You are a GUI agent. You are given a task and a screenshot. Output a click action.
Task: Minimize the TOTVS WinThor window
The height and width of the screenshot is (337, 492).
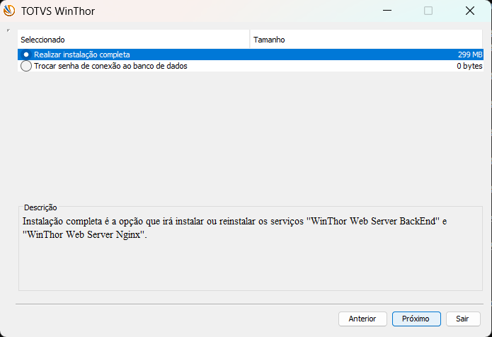(387, 11)
